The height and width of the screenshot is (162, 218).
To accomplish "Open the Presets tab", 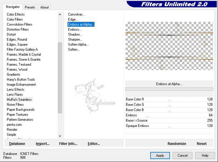I will tap(30, 7).
